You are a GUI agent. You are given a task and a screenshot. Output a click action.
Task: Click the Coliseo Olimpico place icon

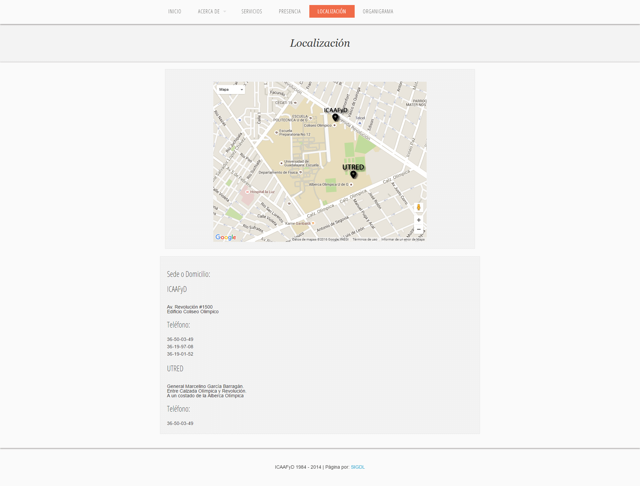335,125
